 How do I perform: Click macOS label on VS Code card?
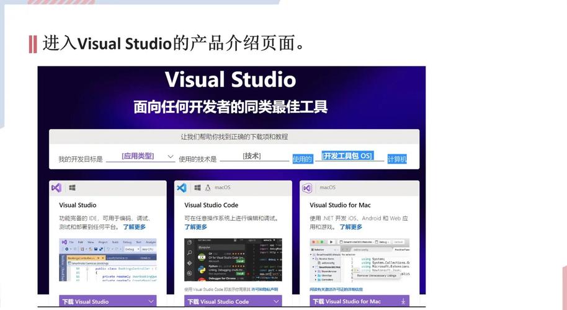click(x=222, y=187)
